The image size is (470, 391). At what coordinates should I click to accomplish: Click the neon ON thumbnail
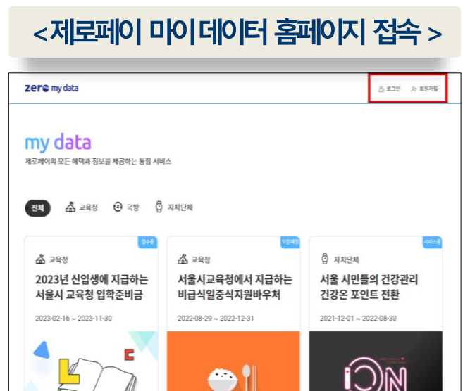pos(376,361)
